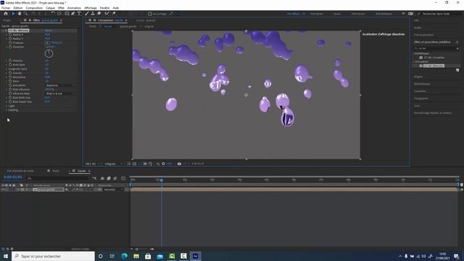Toggle the Blob Birth Size stopwatch
The height and width of the screenshot is (261, 464).
click(x=10, y=97)
